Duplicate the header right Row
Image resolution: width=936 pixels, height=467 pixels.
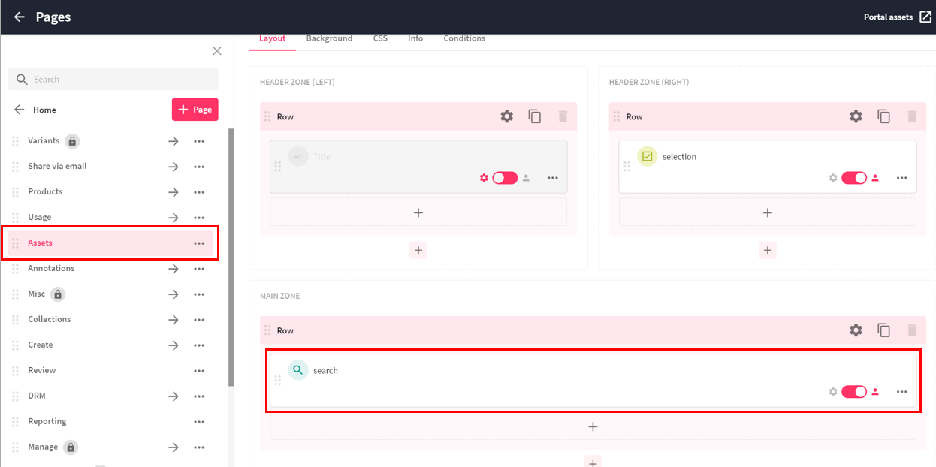pyautogui.click(x=884, y=116)
